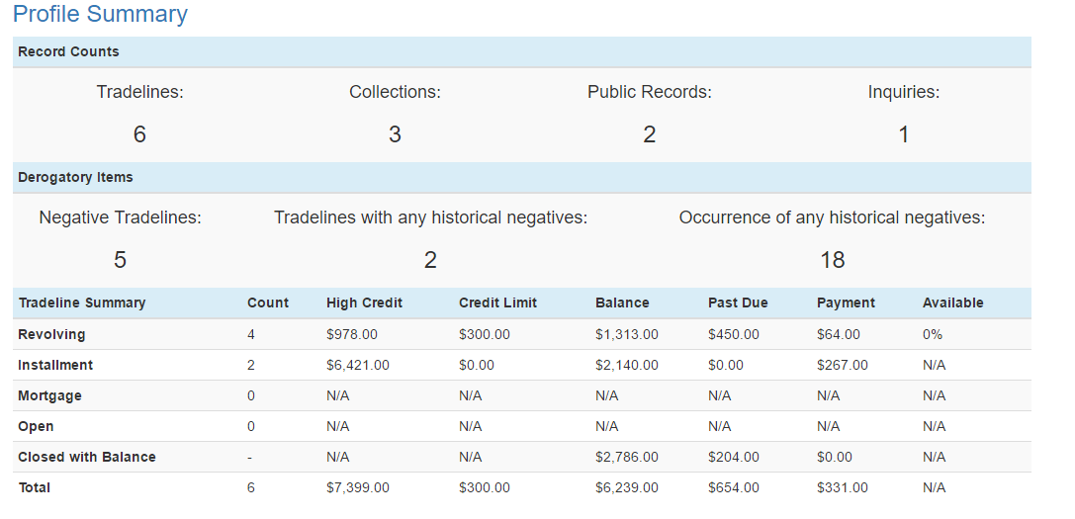
Task: Click Total past due $654.00
Action: point(734,487)
